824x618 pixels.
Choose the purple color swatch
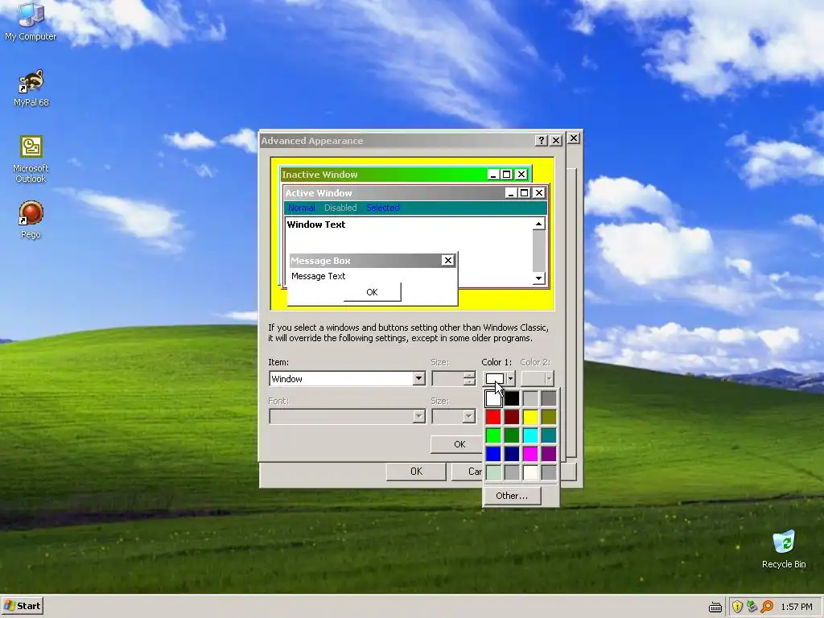[x=549, y=454]
